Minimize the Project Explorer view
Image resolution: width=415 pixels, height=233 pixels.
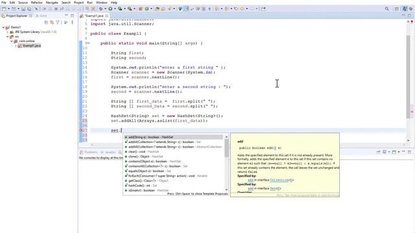[x=66, y=16]
